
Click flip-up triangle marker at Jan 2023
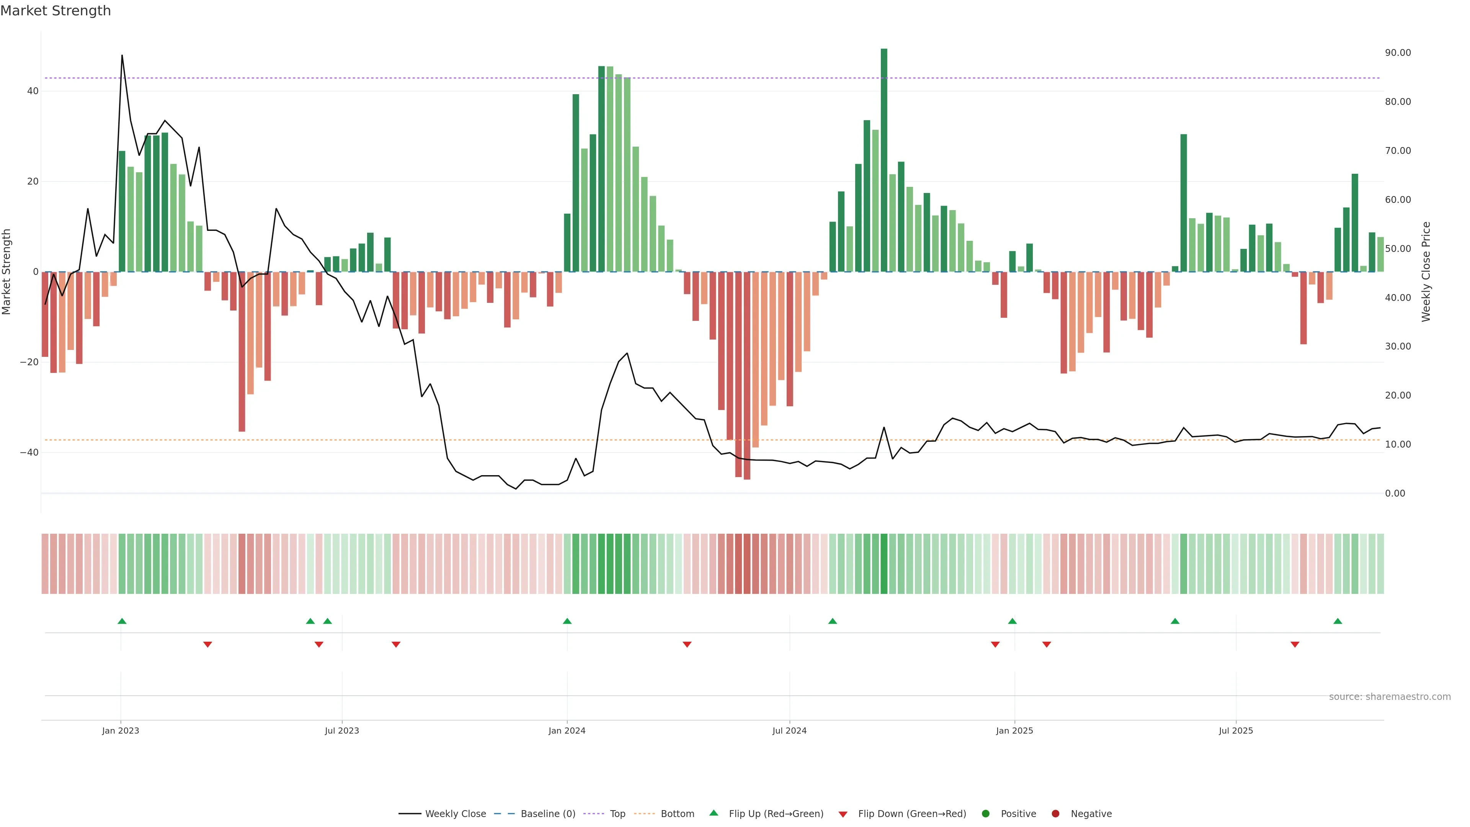click(122, 621)
